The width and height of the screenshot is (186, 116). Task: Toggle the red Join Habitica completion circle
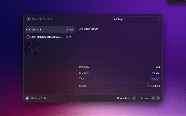[x=28, y=37]
